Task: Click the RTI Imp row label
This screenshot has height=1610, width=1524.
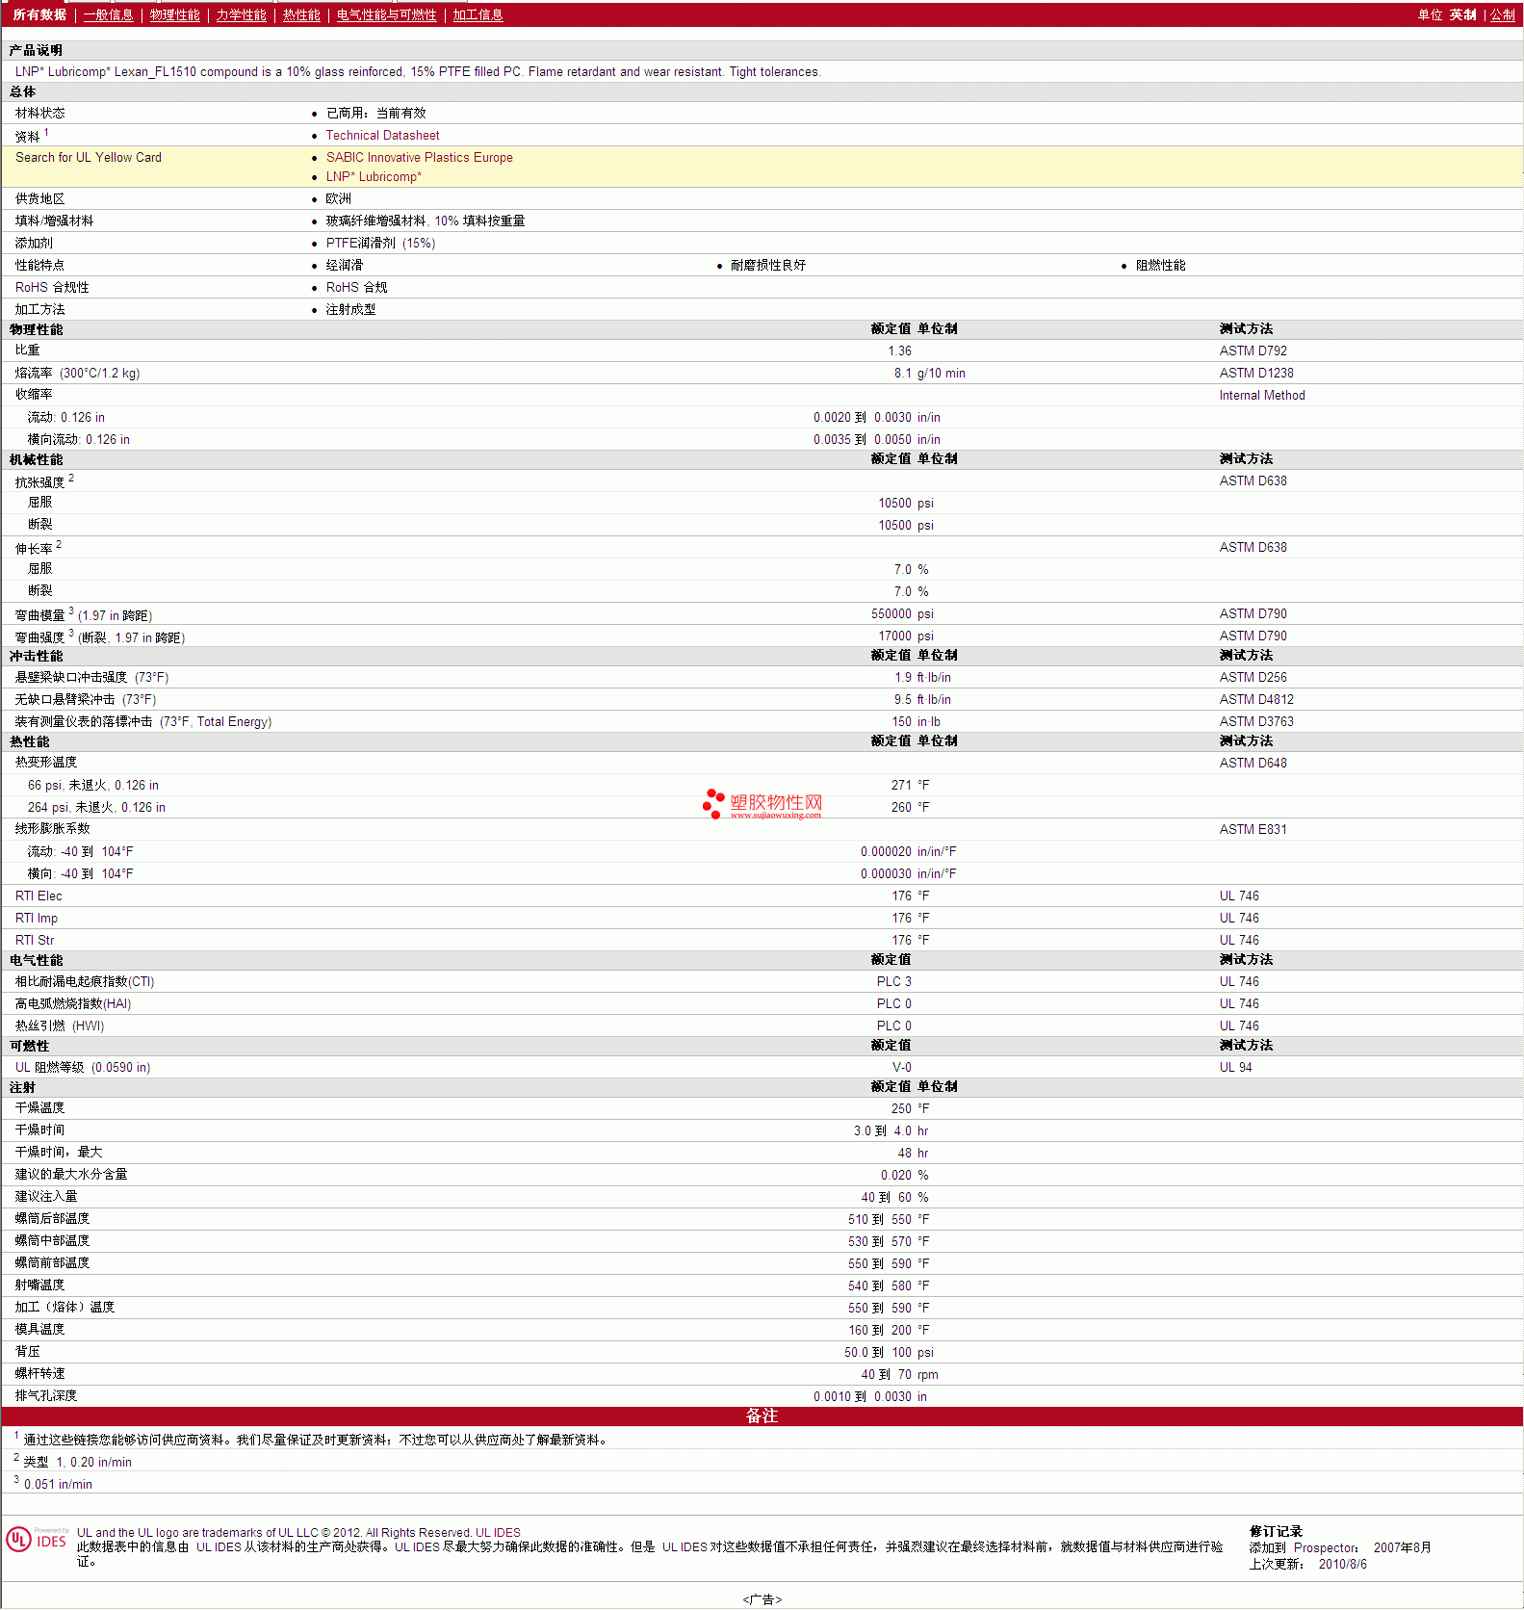Action: point(37,919)
